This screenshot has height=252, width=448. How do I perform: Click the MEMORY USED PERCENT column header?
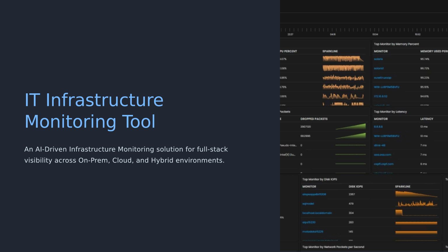pos(434,51)
